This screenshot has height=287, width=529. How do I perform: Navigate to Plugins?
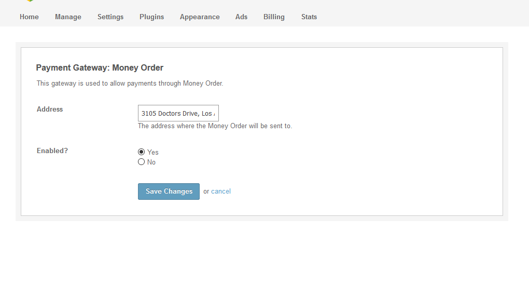151,17
